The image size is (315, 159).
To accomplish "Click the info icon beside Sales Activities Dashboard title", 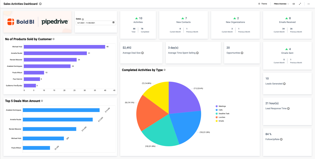I will (x=40, y=4).
